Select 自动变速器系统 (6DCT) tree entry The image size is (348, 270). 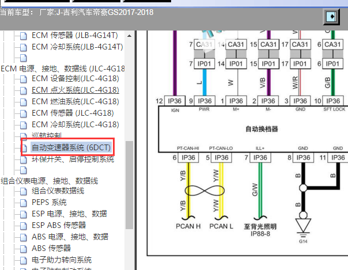[71, 147]
